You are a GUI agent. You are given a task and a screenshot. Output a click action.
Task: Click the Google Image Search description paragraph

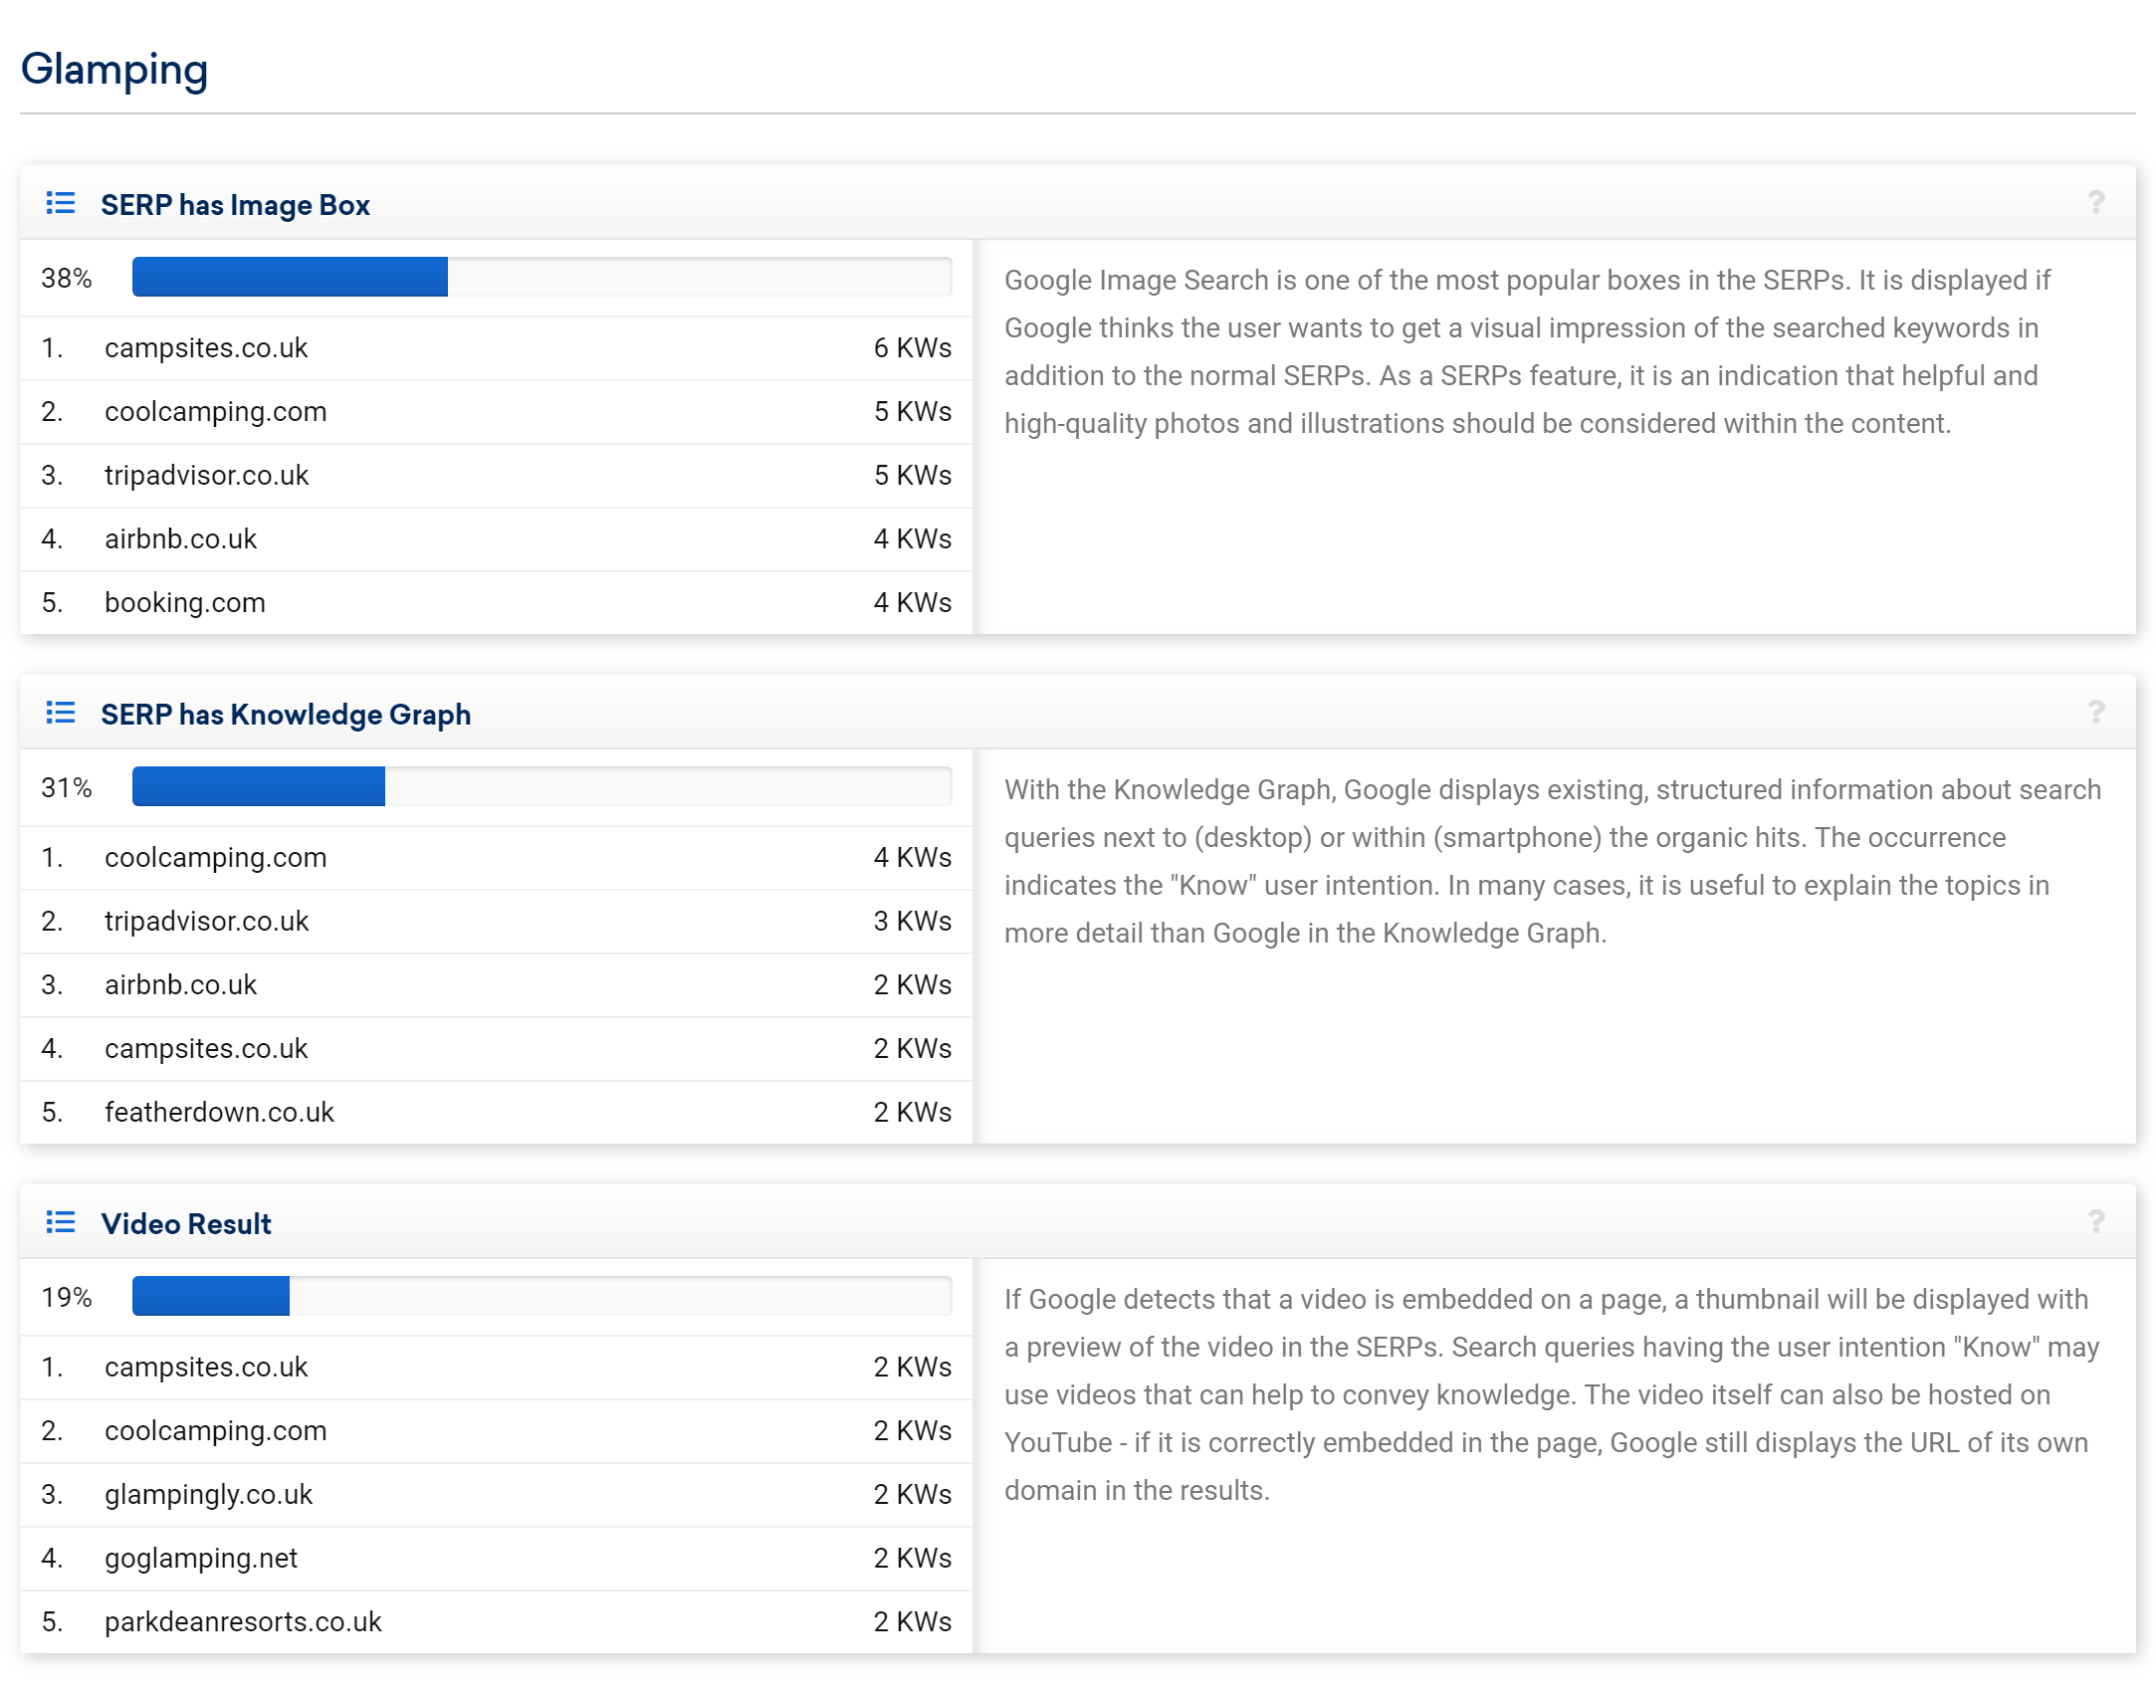click(1527, 352)
